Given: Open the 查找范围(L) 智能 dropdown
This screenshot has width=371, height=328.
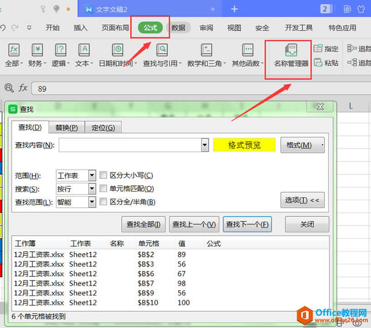Looking at the screenshot, I should pyautogui.click(x=92, y=202).
